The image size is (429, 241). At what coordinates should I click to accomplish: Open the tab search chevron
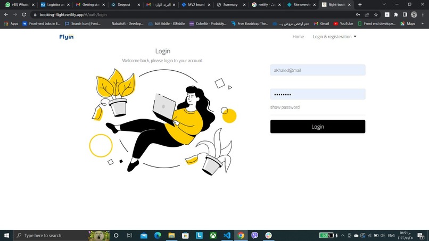tap(384, 4)
